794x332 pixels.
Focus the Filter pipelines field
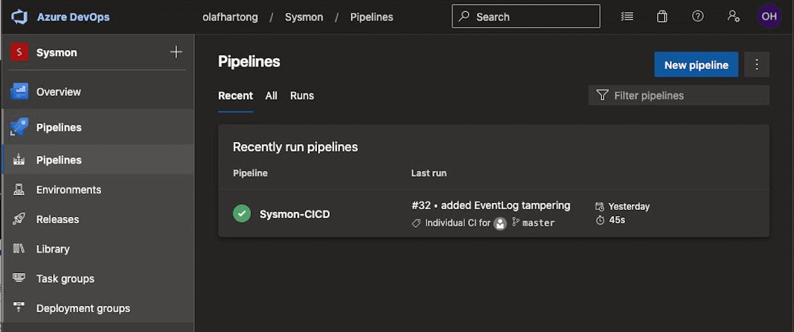[x=679, y=95]
